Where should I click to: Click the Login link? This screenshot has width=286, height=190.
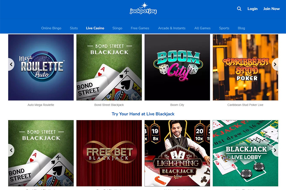click(253, 9)
